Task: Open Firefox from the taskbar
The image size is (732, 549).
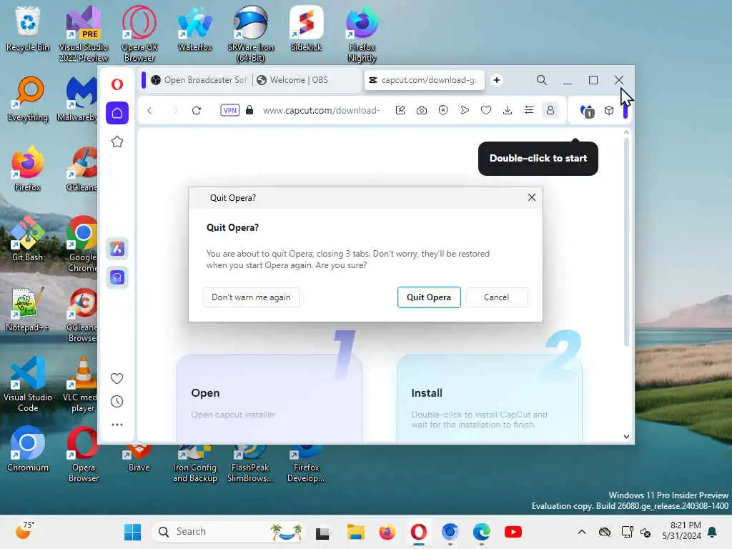Action: click(x=387, y=532)
